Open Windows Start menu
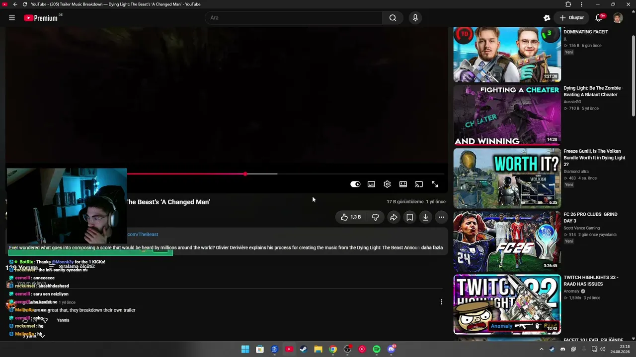Viewport: 636px width, 357px height. 245,350
